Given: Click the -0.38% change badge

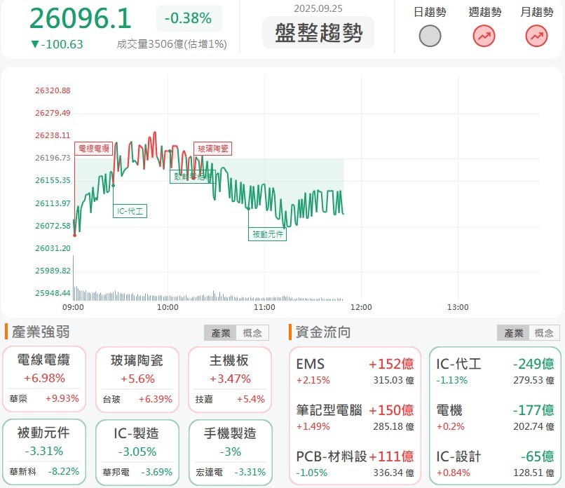Looking at the screenshot, I should point(189,18).
